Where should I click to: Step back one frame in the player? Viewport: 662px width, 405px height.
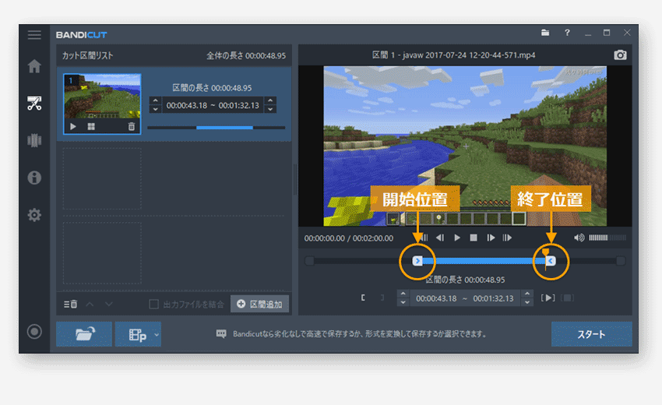click(x=440, y=238)
